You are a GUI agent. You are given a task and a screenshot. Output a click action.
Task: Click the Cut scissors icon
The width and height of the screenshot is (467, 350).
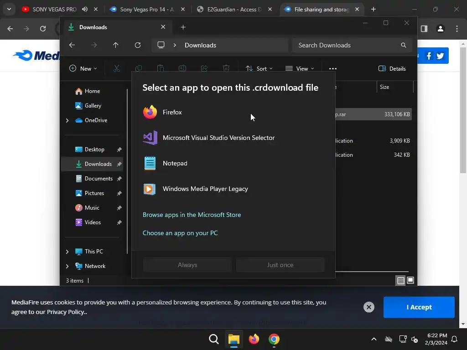coord(117,69)
